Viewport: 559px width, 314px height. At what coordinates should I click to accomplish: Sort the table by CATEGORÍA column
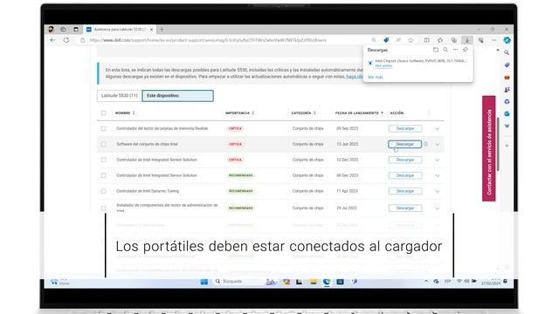303,113
